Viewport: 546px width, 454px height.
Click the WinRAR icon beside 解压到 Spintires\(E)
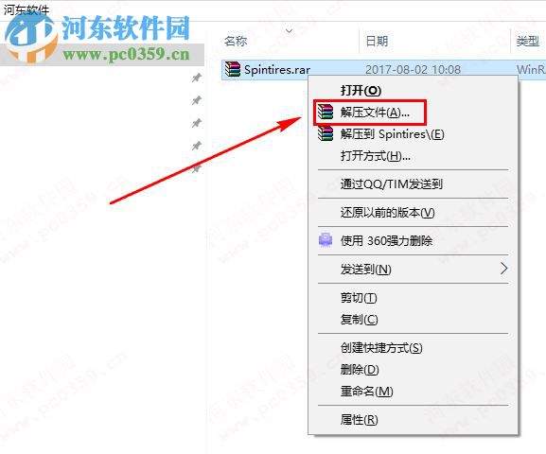[326, 133]
